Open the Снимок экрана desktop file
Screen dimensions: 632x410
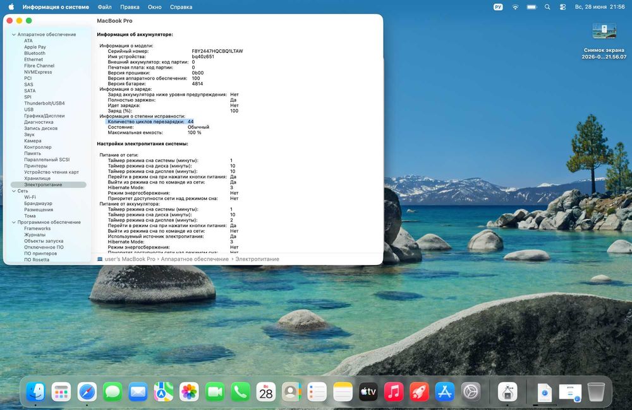[x=604, y=40]
